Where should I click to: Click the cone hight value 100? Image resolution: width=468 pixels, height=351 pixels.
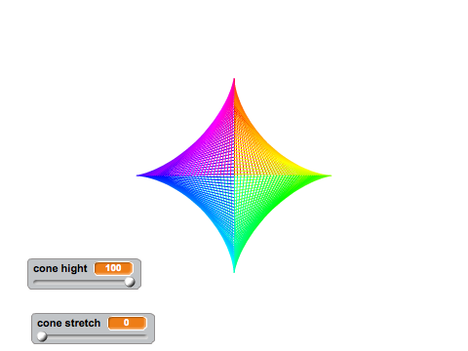113,268
